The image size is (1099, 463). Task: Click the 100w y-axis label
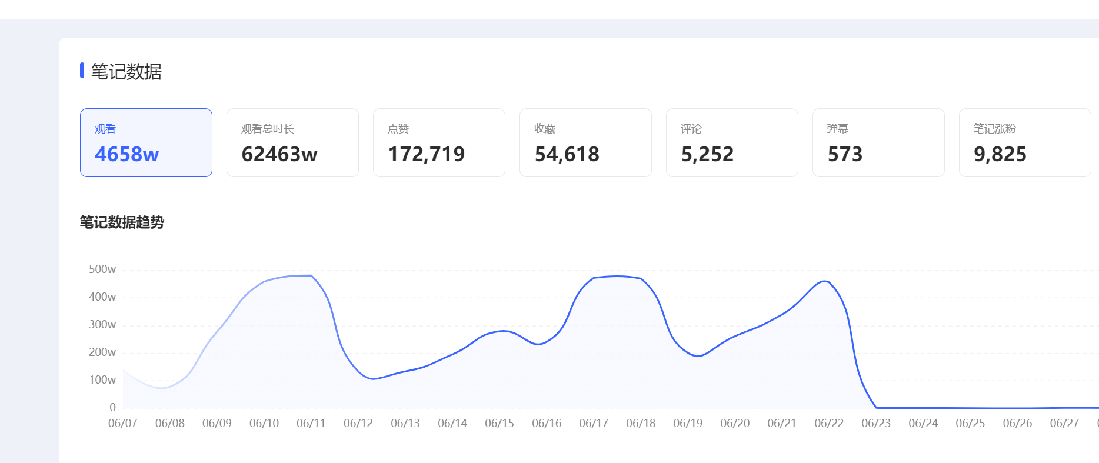pyautogui.click(x=102, y=380)
